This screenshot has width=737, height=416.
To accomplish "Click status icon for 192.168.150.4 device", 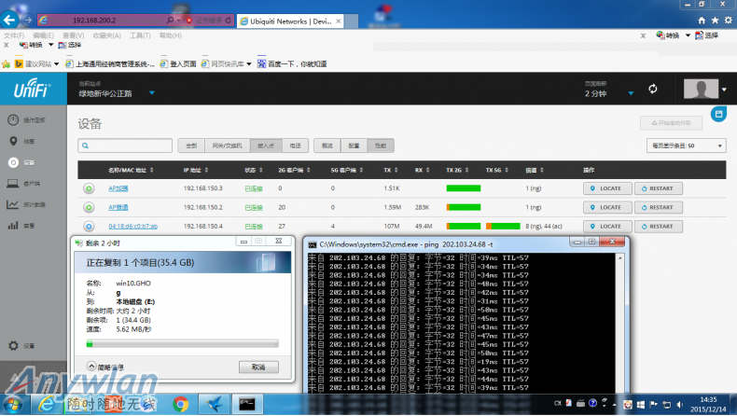I will [x=89, y=226].
